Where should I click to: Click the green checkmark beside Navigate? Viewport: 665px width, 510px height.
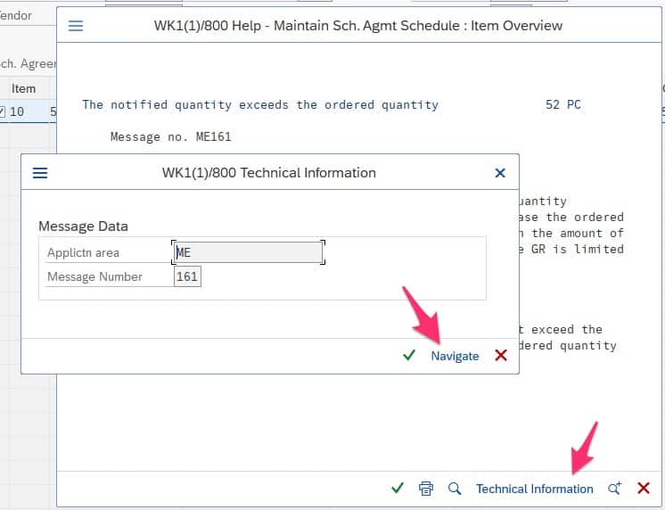coord(408,356)
